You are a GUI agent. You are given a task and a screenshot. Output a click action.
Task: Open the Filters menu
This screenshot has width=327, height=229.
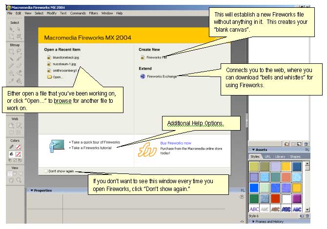pyautogui.click(x=93, y=13)
